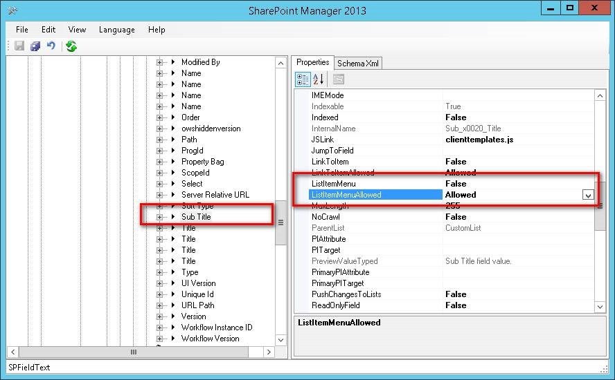The height and width of the screenshot is (380, 615).
Task: Switch property grid to Categorized view
Action: click(x=303, y=79)
